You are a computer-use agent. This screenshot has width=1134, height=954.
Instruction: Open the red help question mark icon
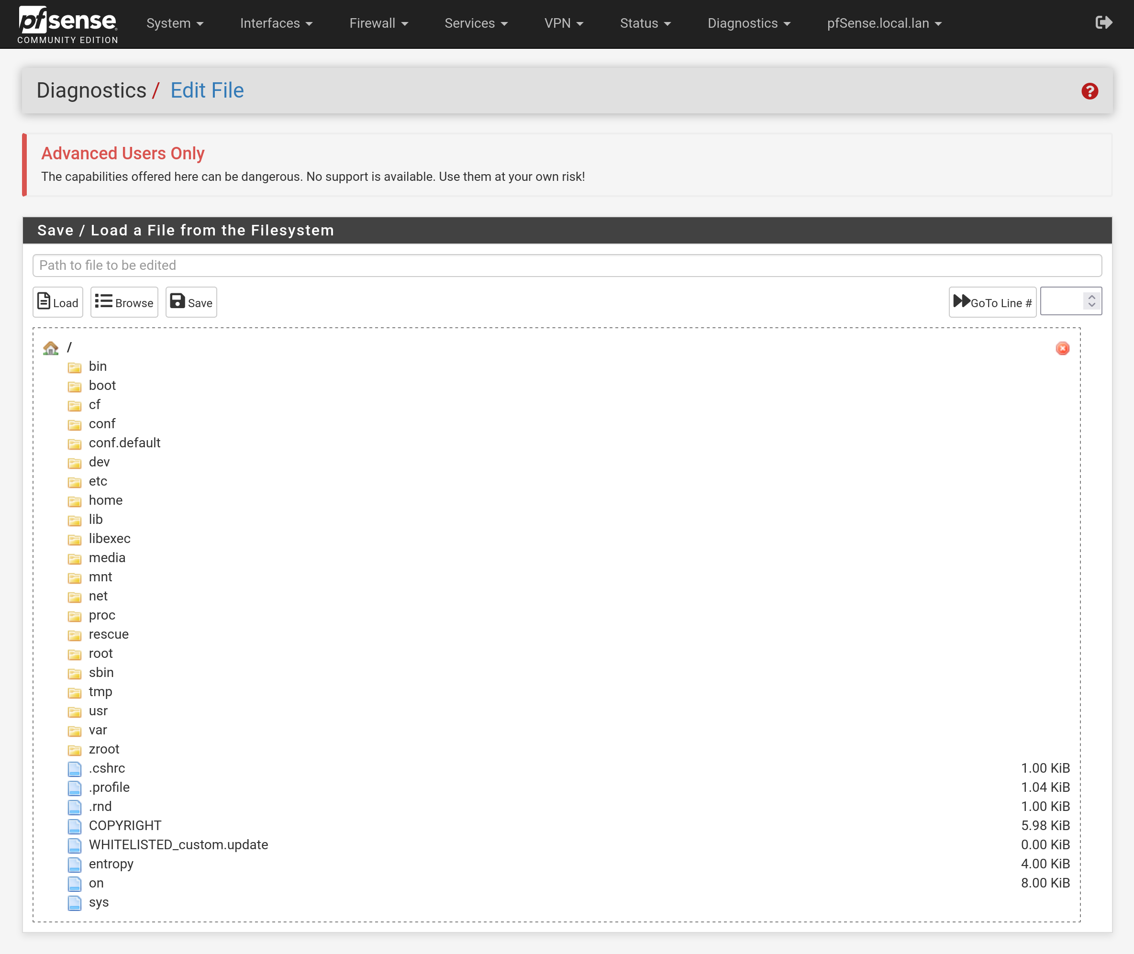pyautogui.click(x=1090, y=91)
